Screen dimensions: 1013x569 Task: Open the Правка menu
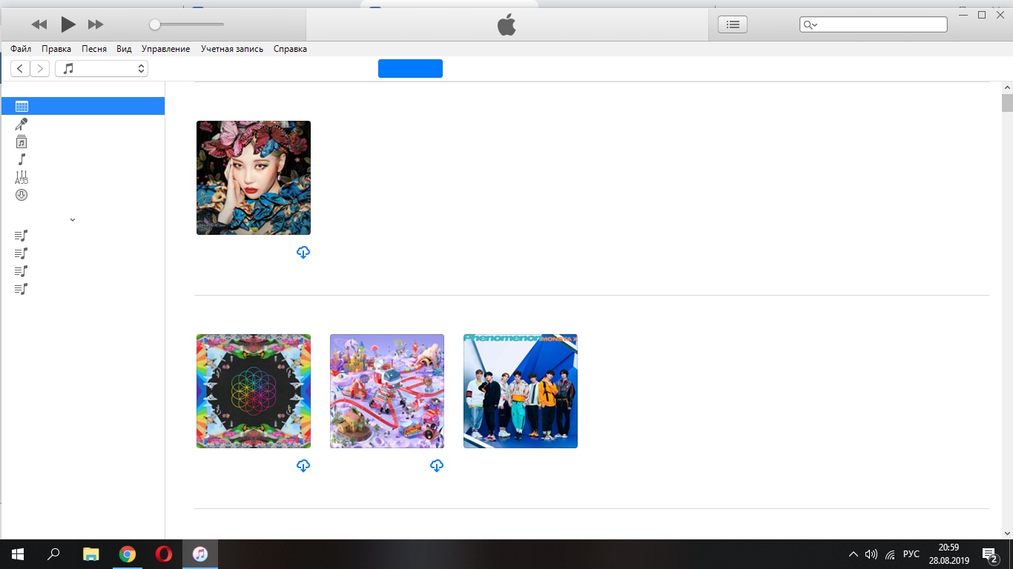56,49
